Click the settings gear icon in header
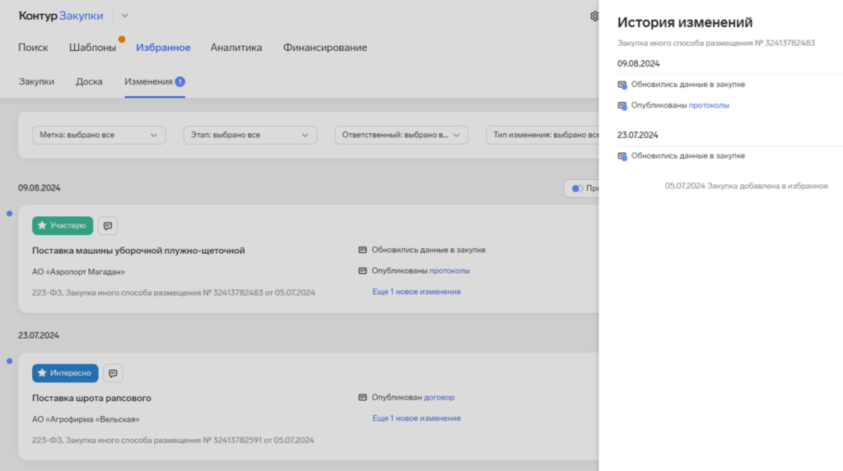 pyautogui.click(x=594, y=16)
